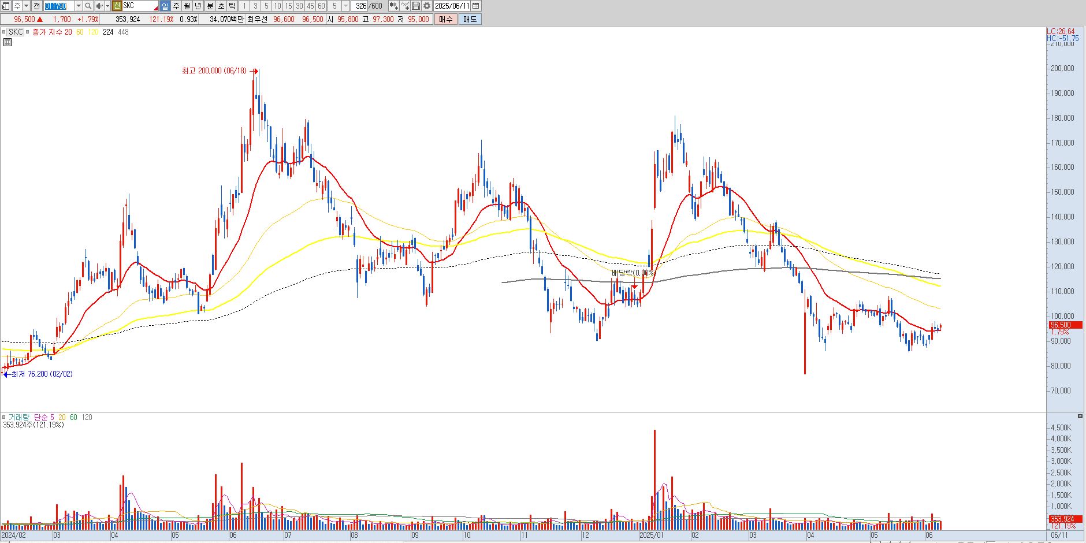This screenshot has height=543, width=1086.
Task: Click the 매도 sell button
Action: [x=470, y=19]
